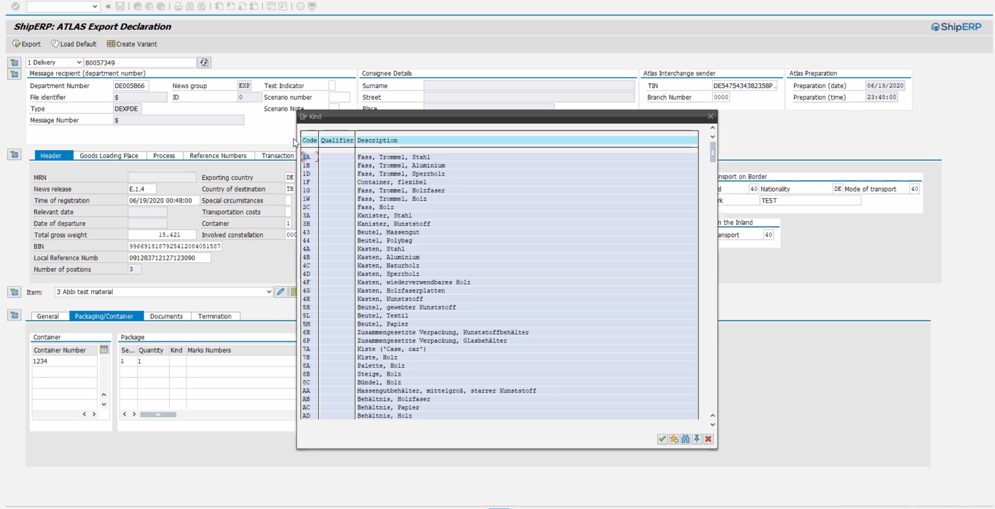Click the down arrow at bottom of Kind dialog scrollbar
Image resolution: width=995 pixels, height=509 pixels.
pyautogui.click(x=713, y=424)
